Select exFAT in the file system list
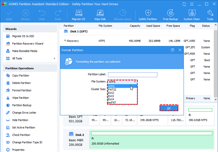This screenshot has height=152, width=218. click(x=113, y=102)
